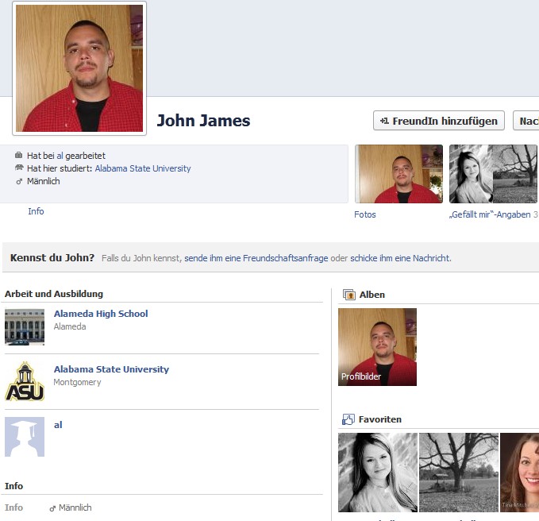Screen dimensions: 539x521
Task: Click the Favoriten thumbs-up icon
Action: pyautogui.click(x=348, y=419)
